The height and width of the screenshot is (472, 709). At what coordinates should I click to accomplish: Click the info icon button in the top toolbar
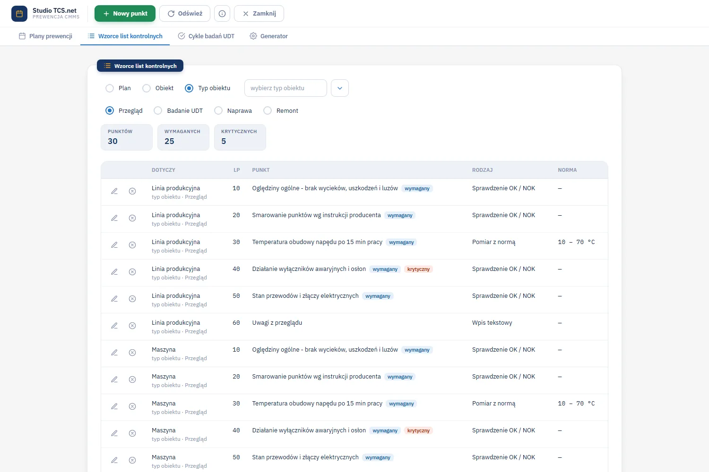(x=222, y=14)
